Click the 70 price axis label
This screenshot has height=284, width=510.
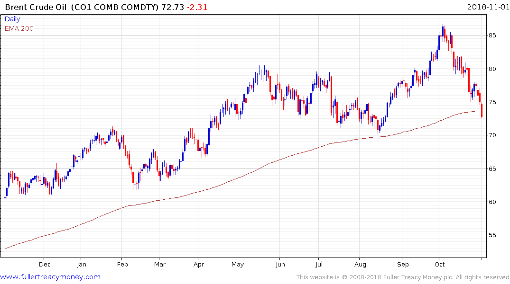[492, 135]
